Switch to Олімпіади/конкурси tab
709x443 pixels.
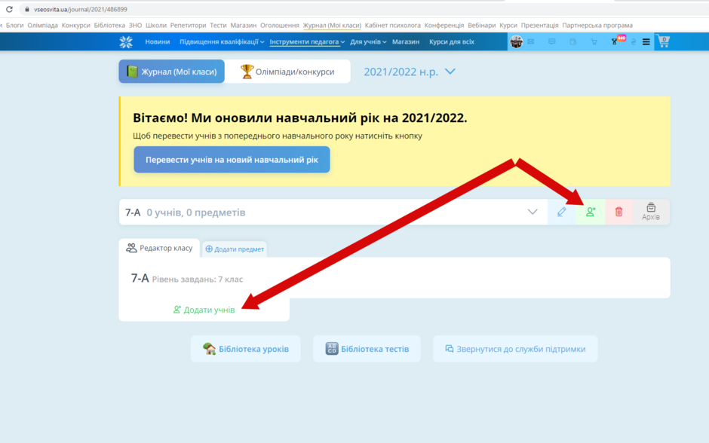pos(287,72)
